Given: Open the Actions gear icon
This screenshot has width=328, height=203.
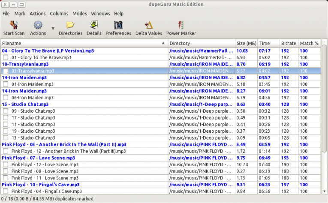Looking at the screenshot, I should 38,25.
